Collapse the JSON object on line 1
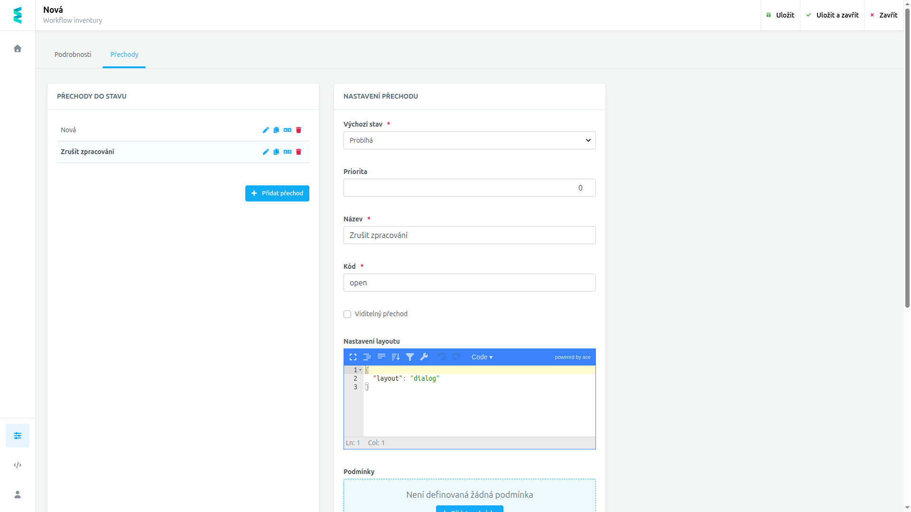This screenshot has height=512, width=911. click(x=361, y=370)
